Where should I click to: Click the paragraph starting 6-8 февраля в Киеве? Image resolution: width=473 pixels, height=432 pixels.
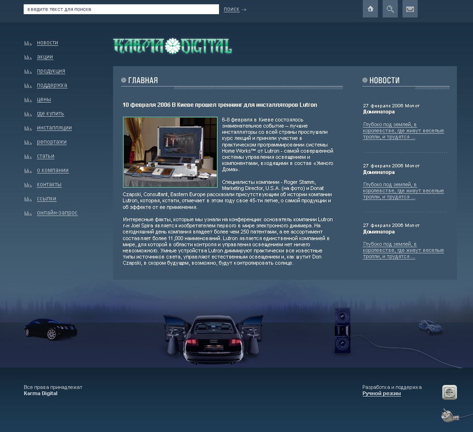(x=278, y=145)
